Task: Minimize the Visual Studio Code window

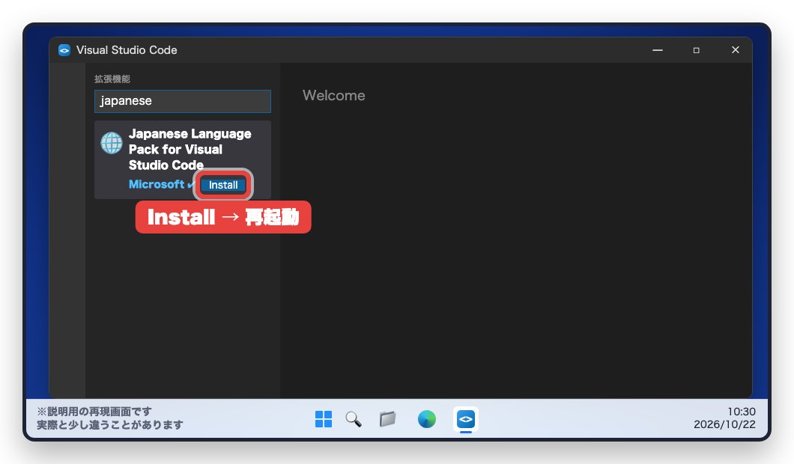Action: click(x=657, y=50)
